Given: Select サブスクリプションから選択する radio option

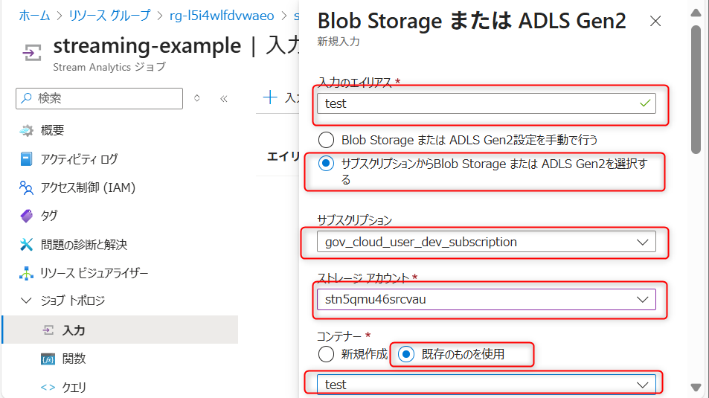Looking at the screenshot, I should (x=326, y=164).
